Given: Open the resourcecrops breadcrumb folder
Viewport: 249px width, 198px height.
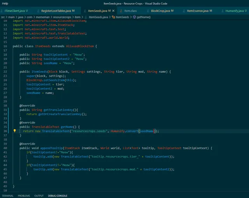Looking at the screenshot, I should pyautogui.click(x=62, y=17).
